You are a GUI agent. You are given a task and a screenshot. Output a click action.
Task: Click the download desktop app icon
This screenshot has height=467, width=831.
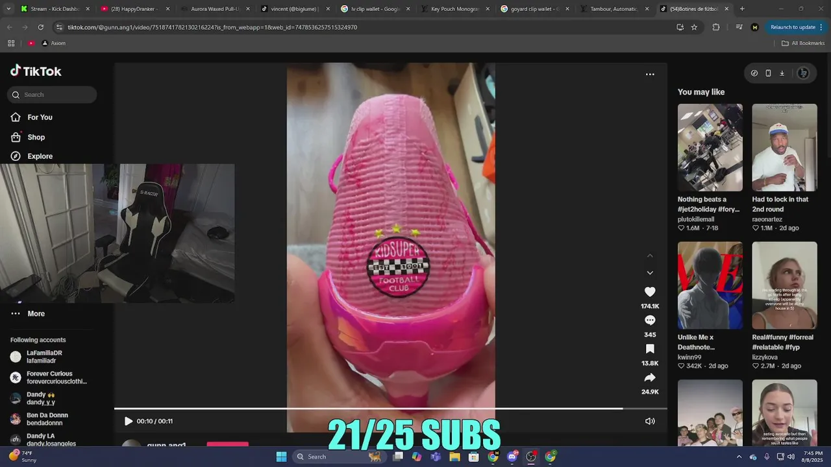pos(782,73)
